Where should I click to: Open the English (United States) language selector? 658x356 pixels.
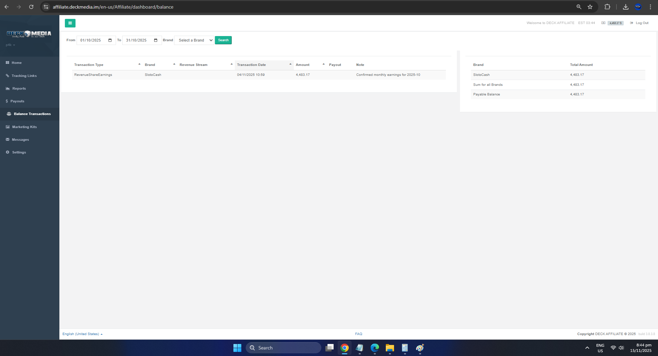[x=82, y=334]
